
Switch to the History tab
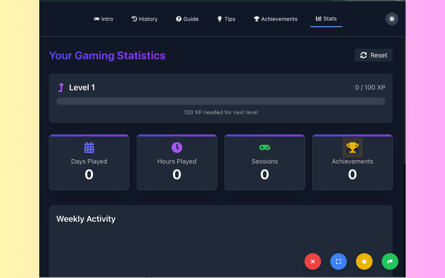(x=144, y=19)
